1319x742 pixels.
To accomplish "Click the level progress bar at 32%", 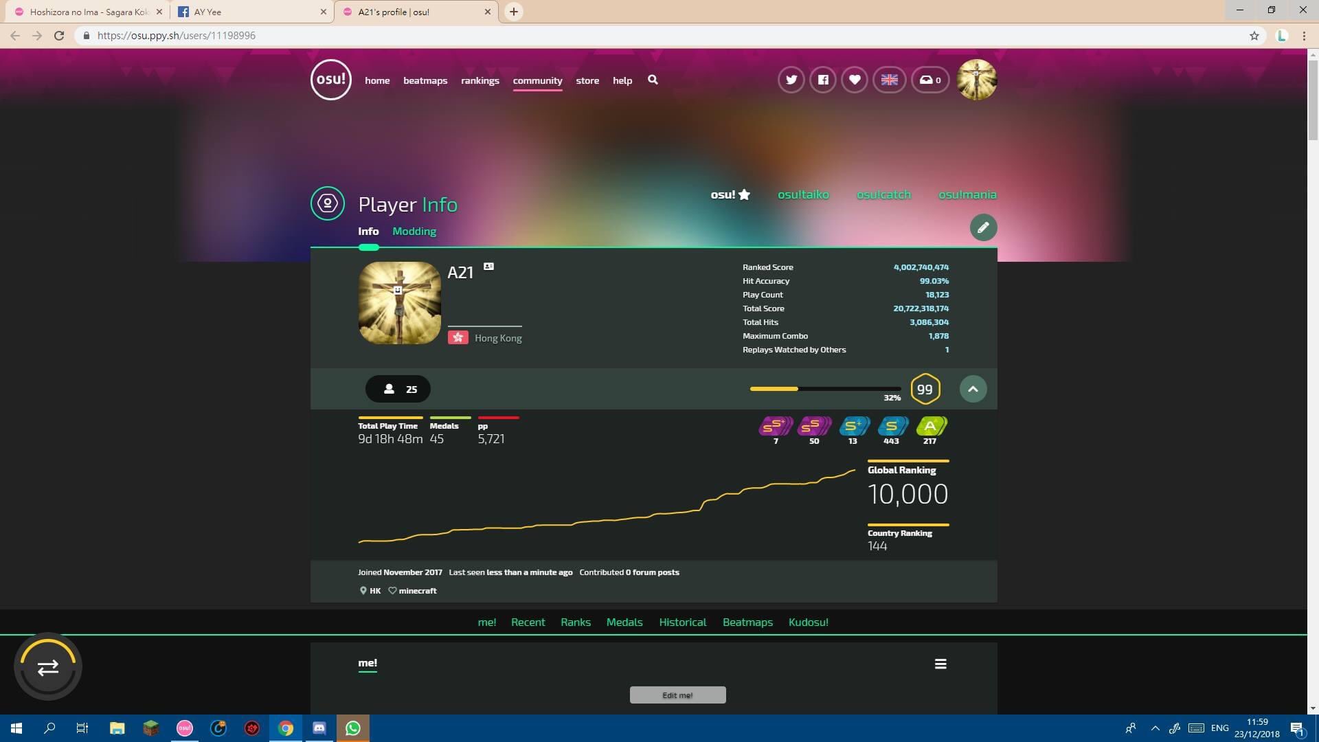I will click(825, 389).
